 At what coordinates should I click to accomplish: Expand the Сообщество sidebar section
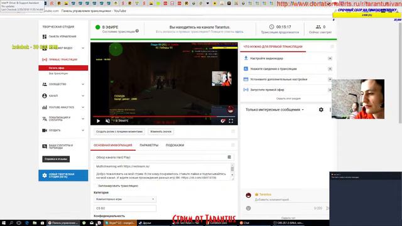pos(83,84)
